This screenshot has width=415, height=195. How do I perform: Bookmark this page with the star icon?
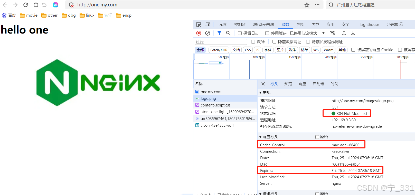pos(307,5)
